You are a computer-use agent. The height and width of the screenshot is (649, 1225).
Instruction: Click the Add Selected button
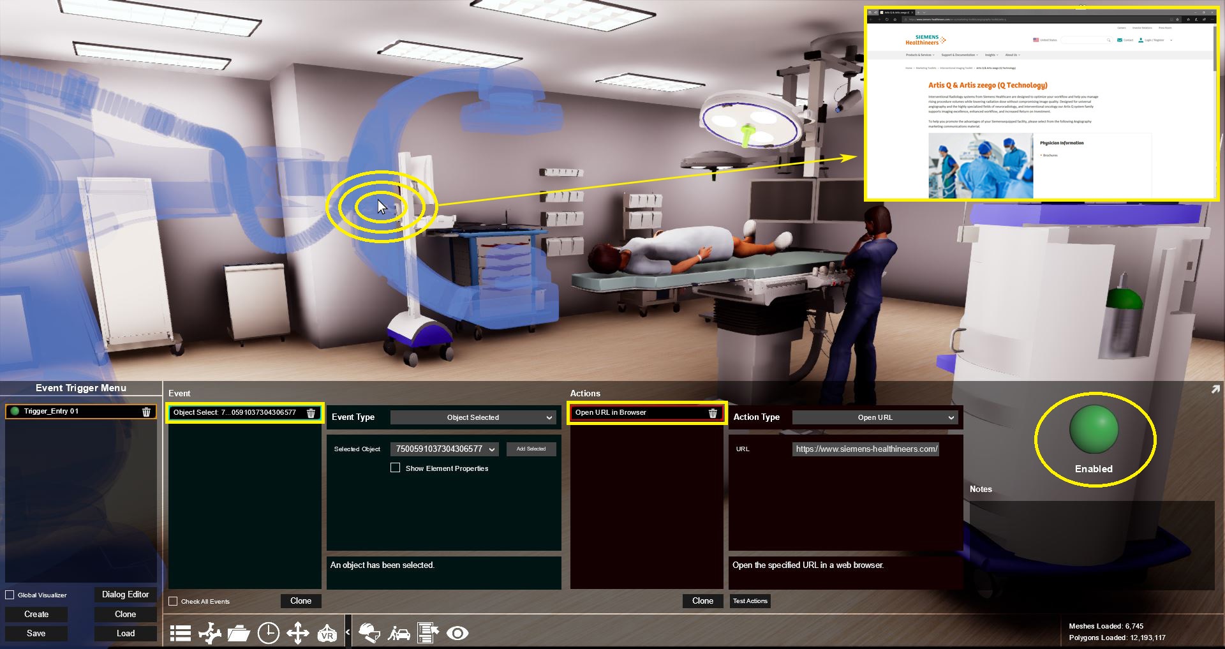click(x=531, y=449)
